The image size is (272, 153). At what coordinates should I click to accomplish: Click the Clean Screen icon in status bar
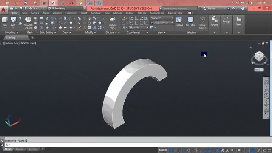(264, 150)
